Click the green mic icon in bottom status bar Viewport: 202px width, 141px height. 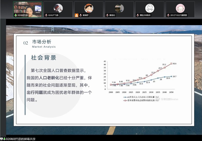pos(5,139)
